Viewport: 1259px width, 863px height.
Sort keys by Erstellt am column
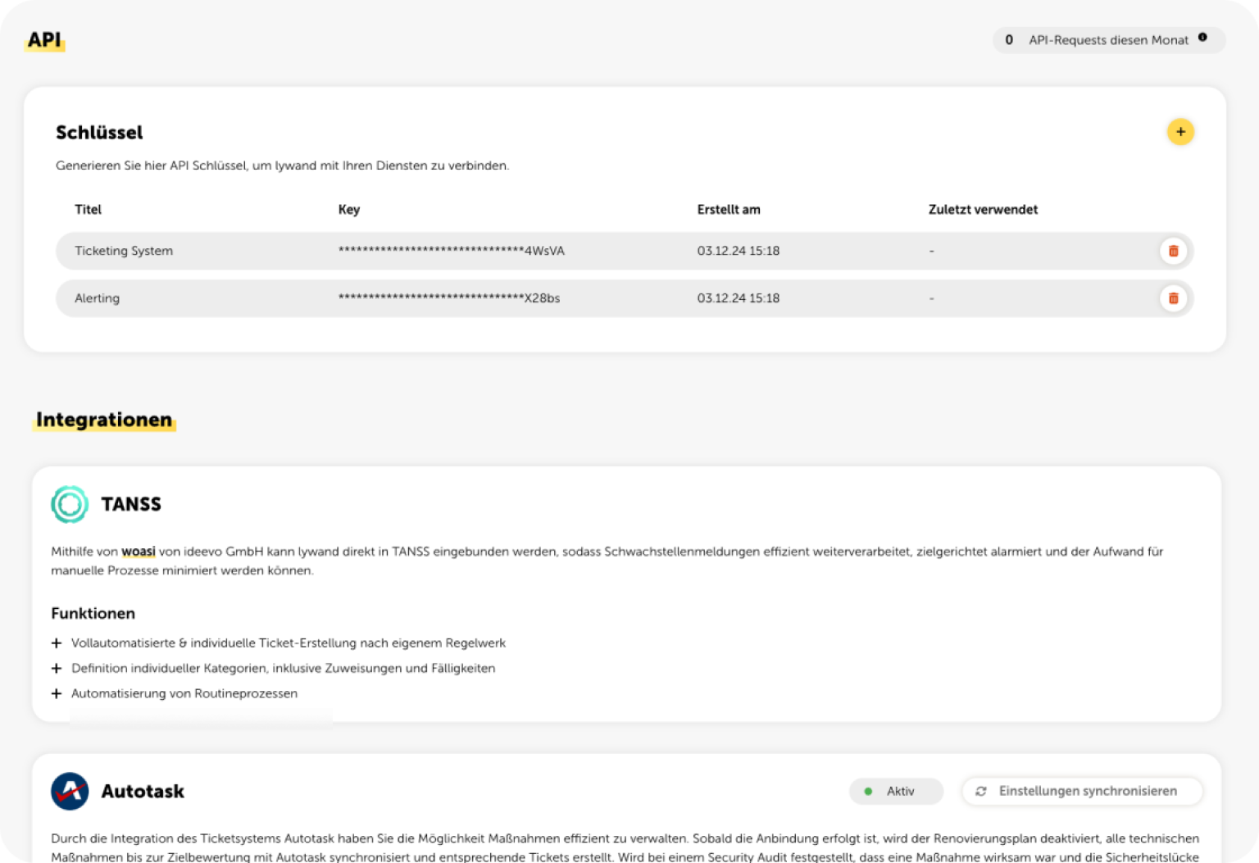[x=728, y=210]
